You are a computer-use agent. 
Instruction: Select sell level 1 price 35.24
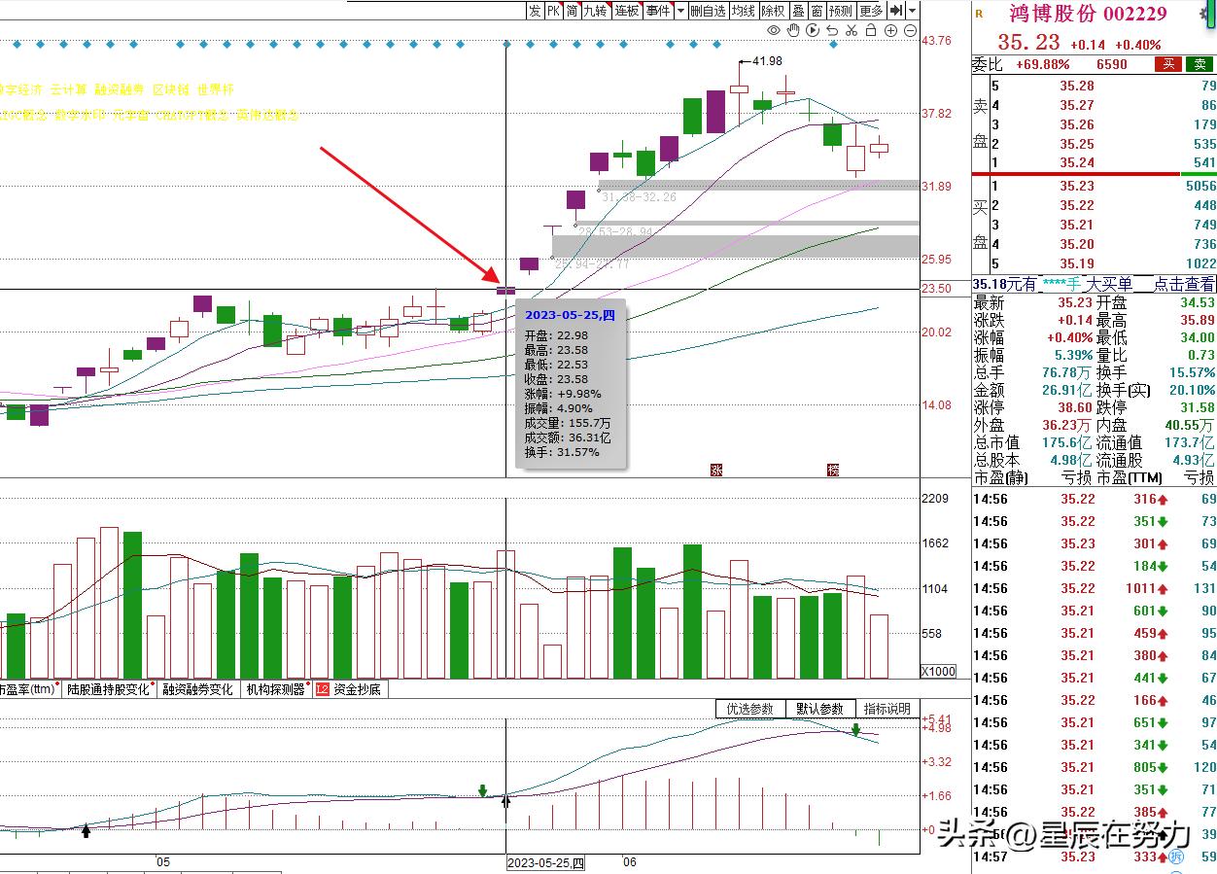click(x=1077, y=163)
